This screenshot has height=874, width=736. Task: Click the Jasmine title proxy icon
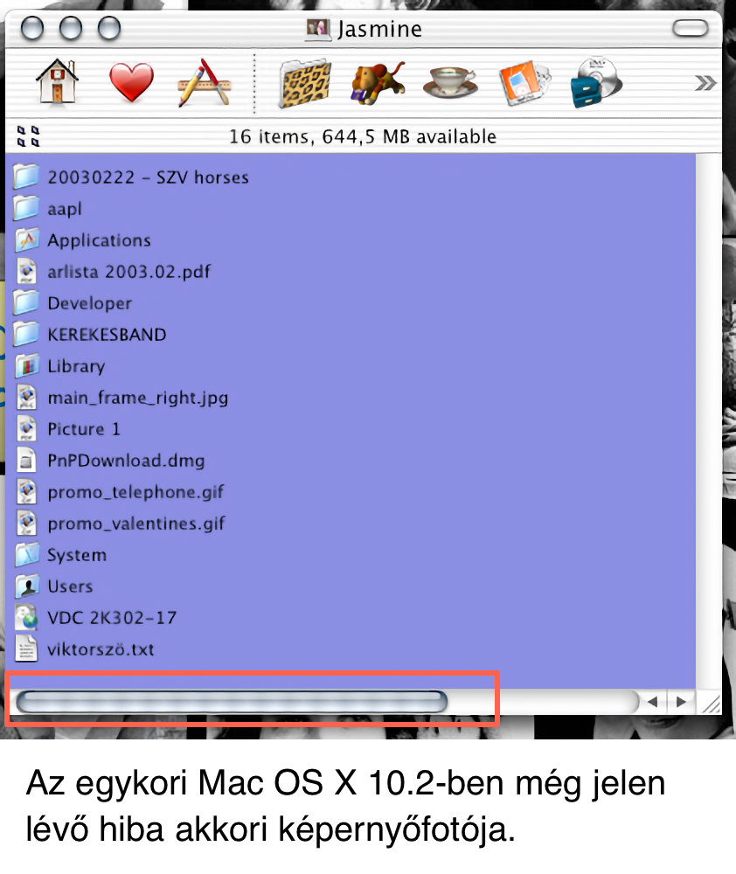318,29
